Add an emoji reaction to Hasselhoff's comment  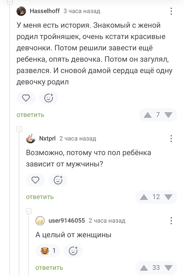pyautogui.click(x=48, y=98)
